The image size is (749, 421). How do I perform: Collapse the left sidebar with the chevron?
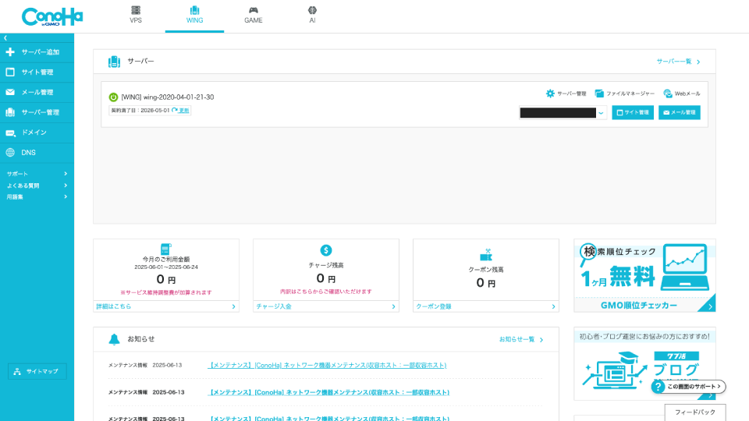(5, 37)
